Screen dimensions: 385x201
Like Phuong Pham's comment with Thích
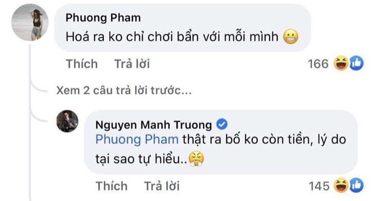(82, 64)
